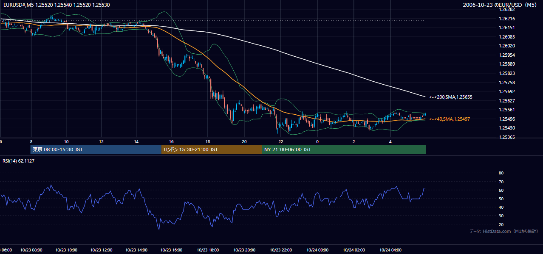
Task: Click the 10/23 10:00 time axis label
Action: coord(66,250)
